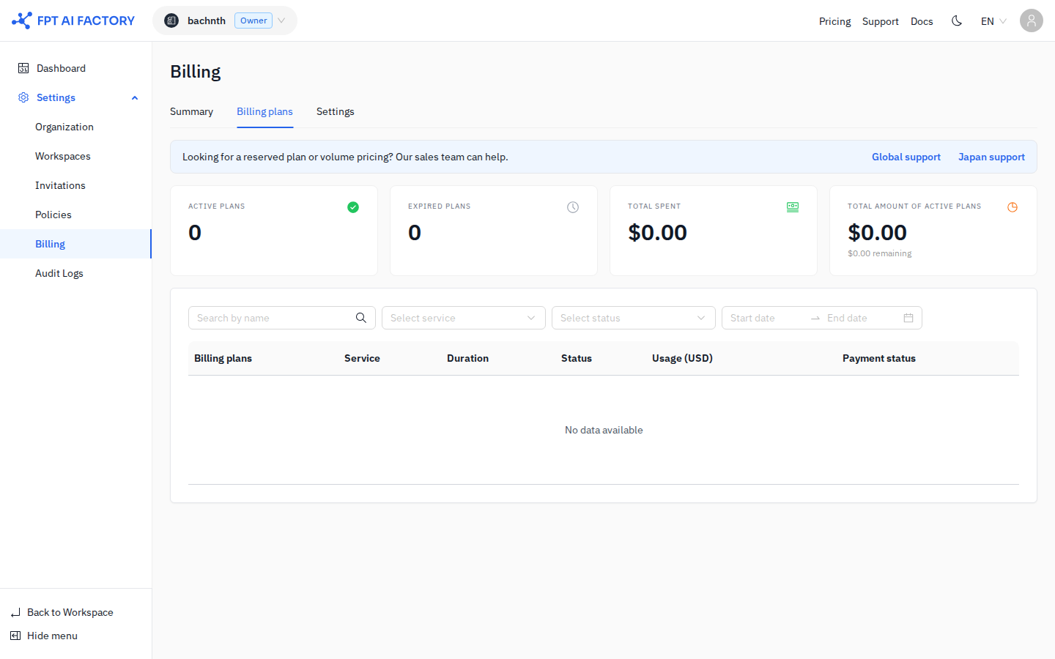Click the green Active Plans check icon
The width and height of the screenshot is (1055, 659).
353,207
